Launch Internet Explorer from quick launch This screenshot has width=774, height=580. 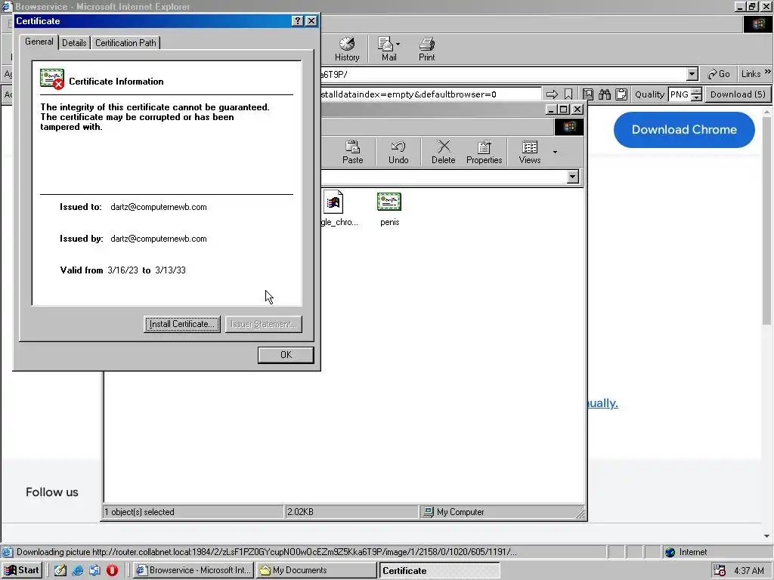point(78,570)
